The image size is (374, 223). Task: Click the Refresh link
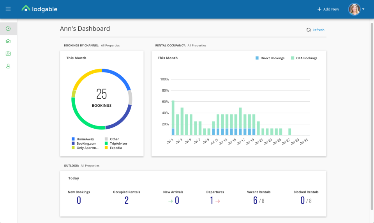point(318,30)
